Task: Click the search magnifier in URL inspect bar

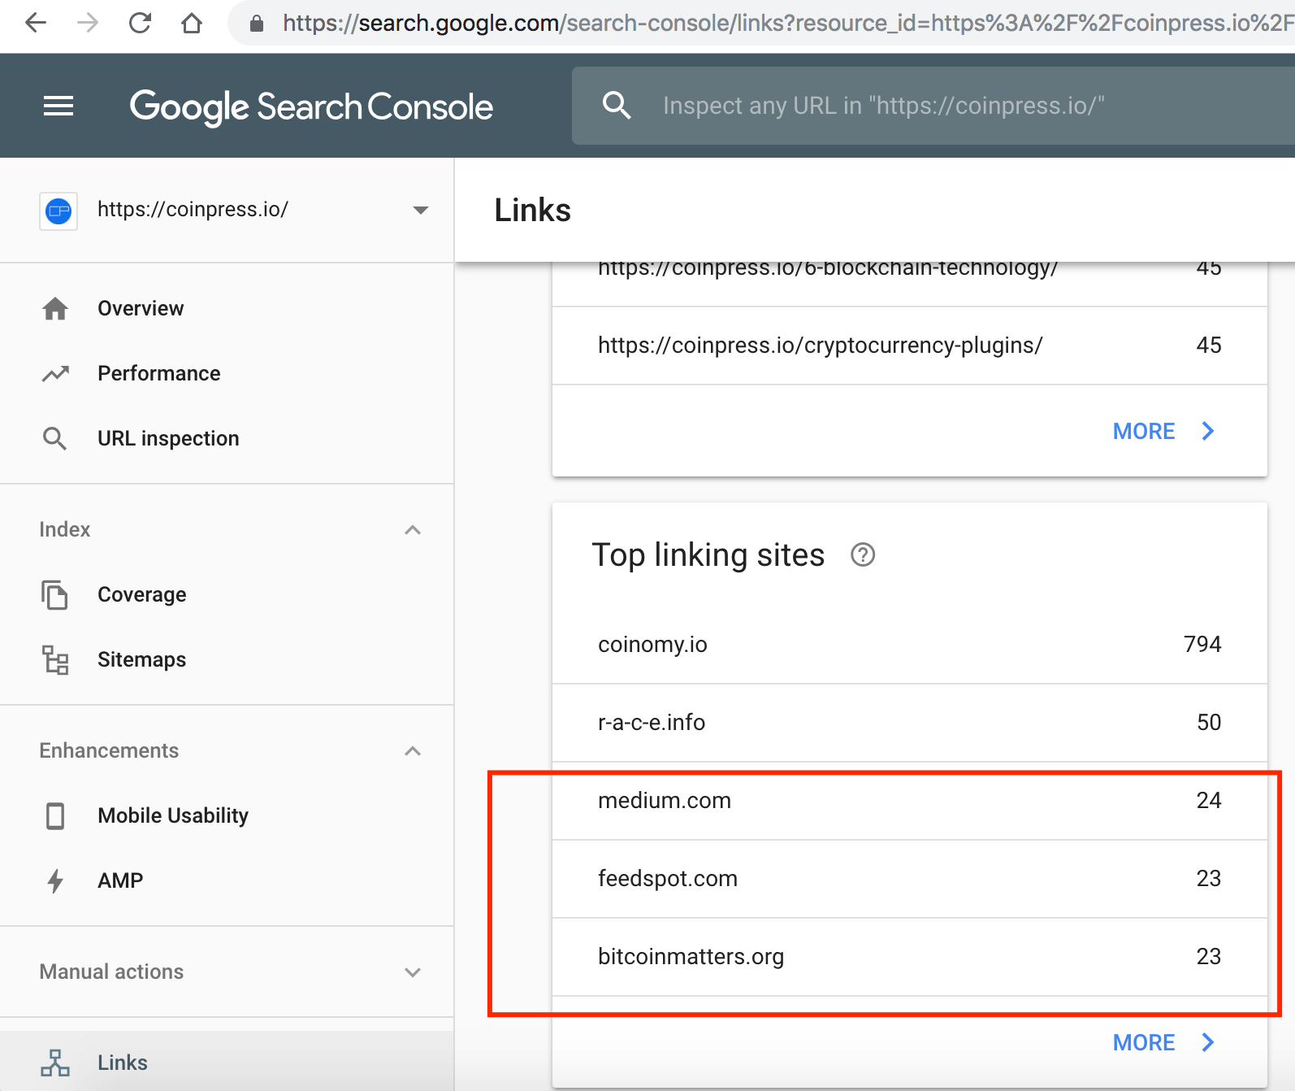Action: click(x=617, y=106)
